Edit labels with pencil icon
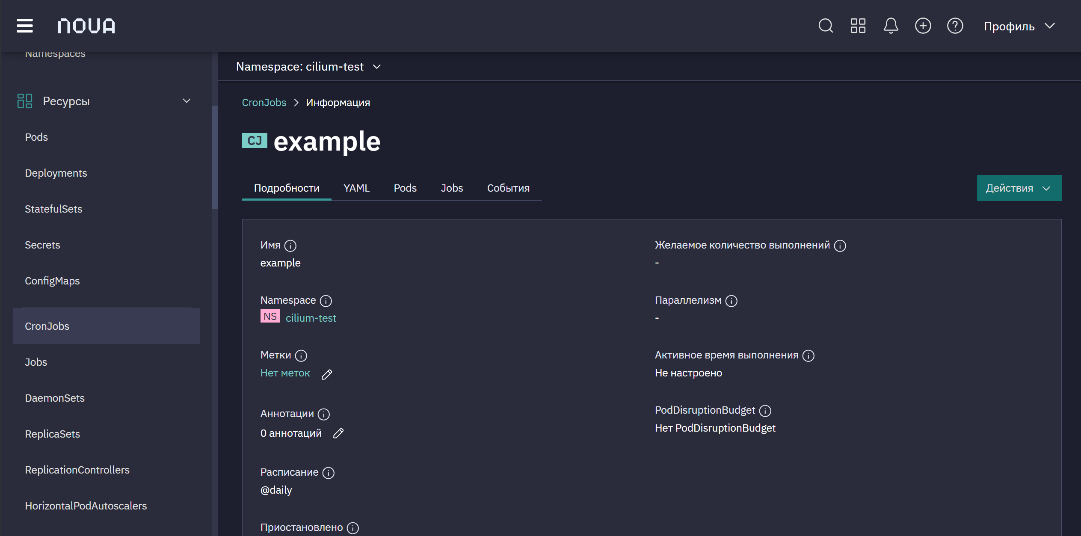 327,374
